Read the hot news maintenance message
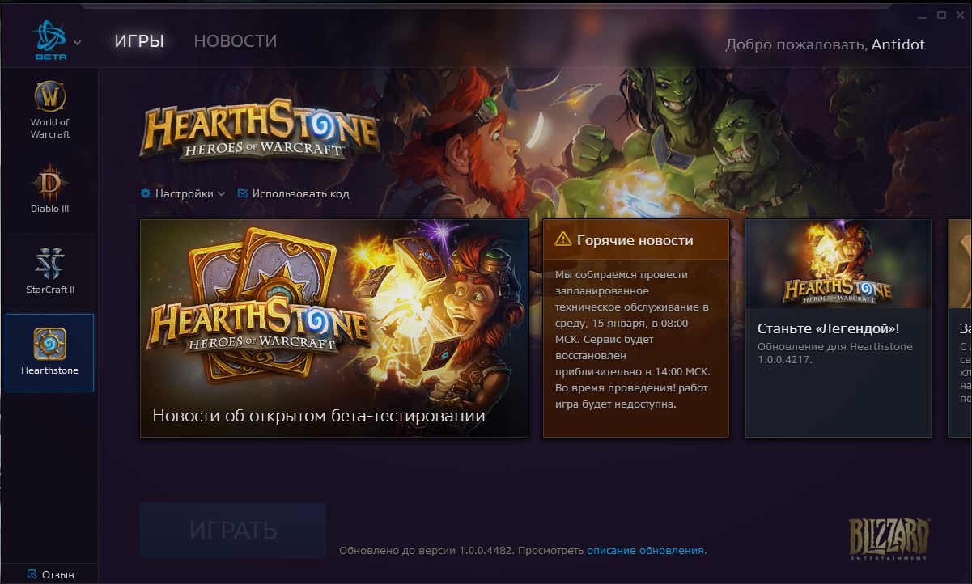The width and height of the screenshot is (972, 584). click(x=633, y=339)
